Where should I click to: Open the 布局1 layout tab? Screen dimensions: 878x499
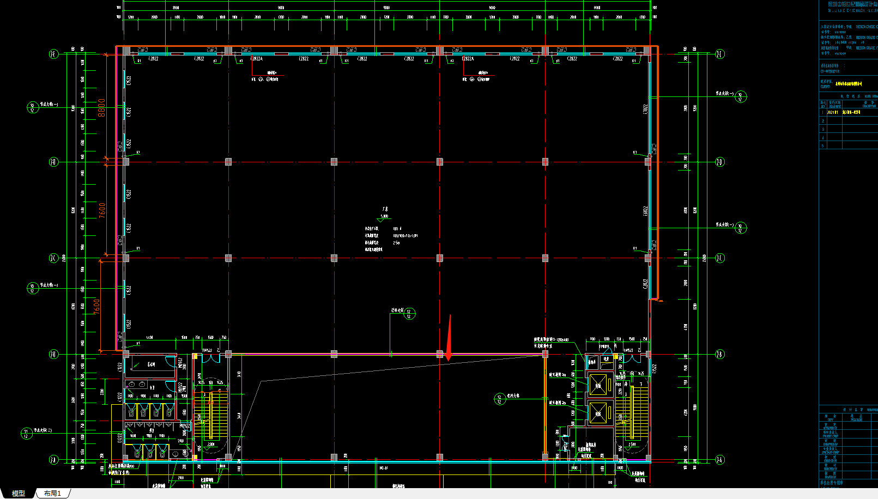(52, 494)
